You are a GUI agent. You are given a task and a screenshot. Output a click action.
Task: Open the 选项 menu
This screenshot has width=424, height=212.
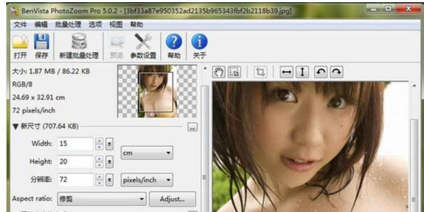[96, 25]
